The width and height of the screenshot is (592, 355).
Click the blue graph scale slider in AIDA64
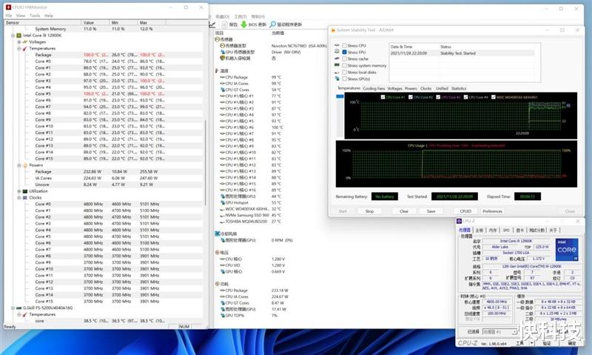[x=340, y=96]
